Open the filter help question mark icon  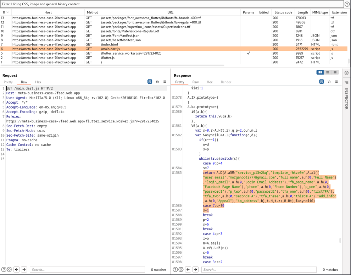[x=347, y=4]
